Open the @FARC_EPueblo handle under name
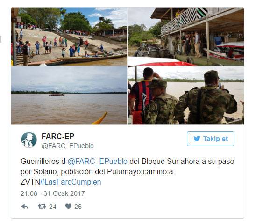This screenshot has height=222, width=277. [67, 146]
